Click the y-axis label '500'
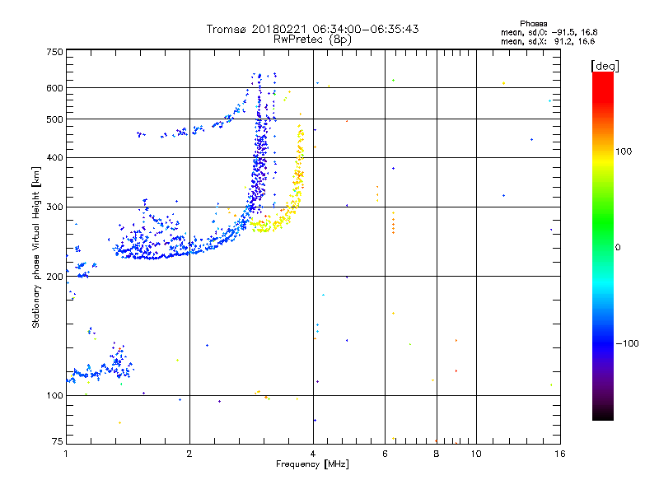659x494 pixels. pos(54,119)
